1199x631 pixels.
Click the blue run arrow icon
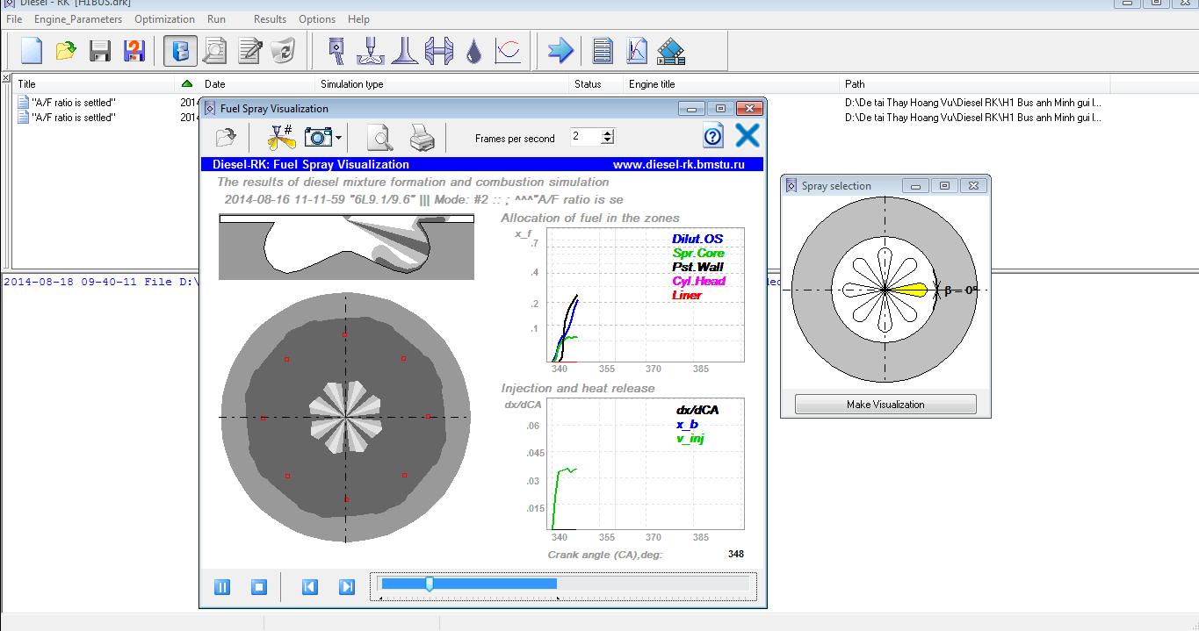560,51
